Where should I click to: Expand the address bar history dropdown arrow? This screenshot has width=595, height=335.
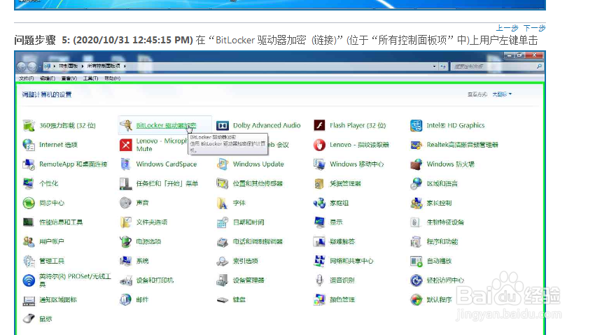pos(434,66)
